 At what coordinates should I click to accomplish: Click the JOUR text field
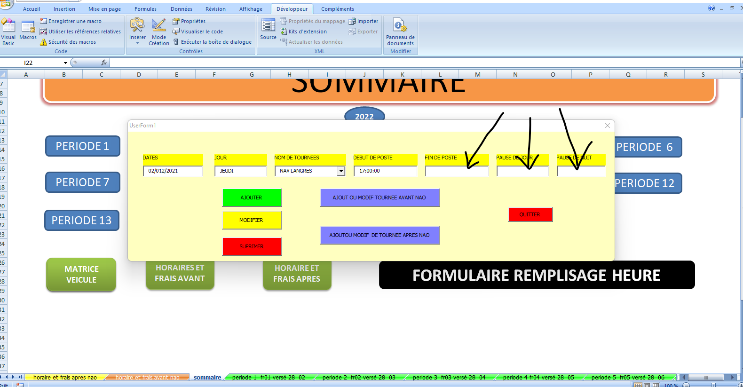click(240, 171)
